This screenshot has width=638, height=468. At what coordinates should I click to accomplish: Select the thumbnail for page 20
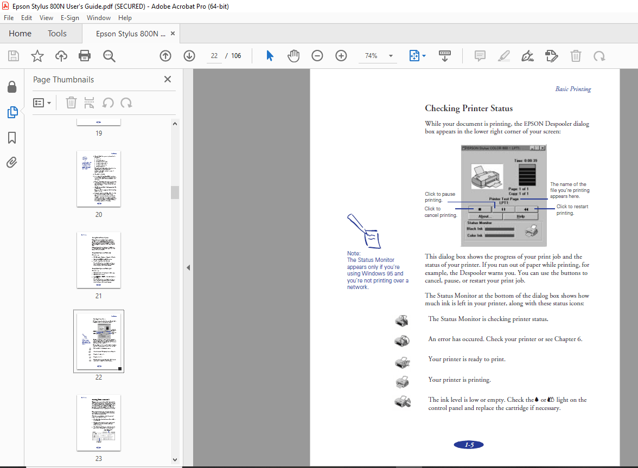[x=98, y=179]
